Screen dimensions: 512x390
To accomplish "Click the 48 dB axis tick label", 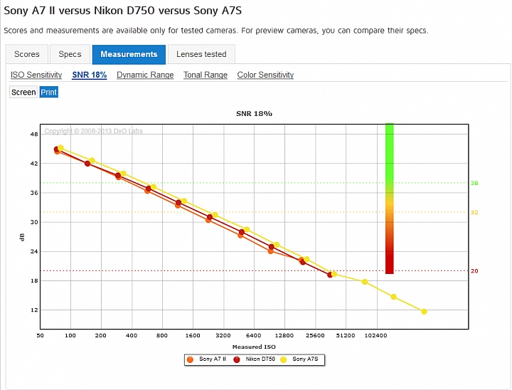I will 34,134.
